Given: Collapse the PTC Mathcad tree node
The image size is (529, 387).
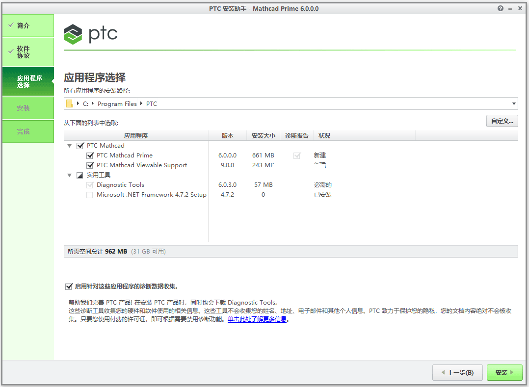Looking at the screenshot, I should pyautogui.click(x=69, y=146).
